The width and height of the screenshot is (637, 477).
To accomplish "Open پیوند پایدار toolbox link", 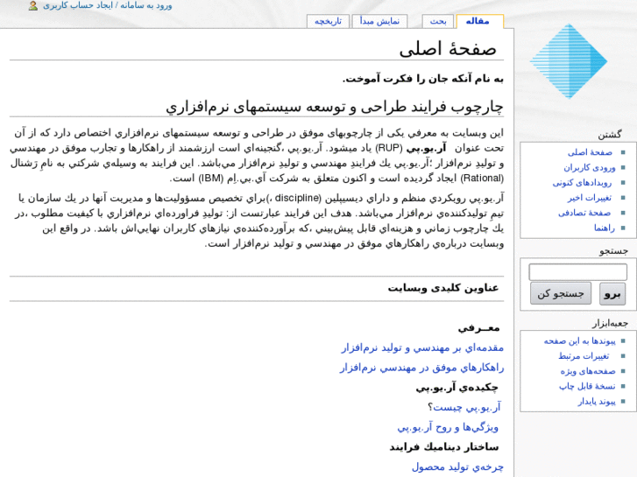I will point(597,402).
